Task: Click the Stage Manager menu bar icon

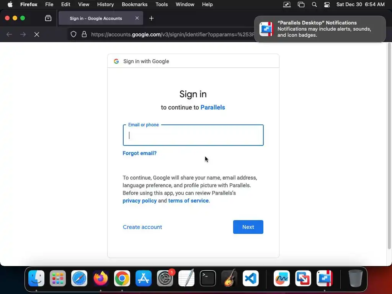Action: pos(301,5)
